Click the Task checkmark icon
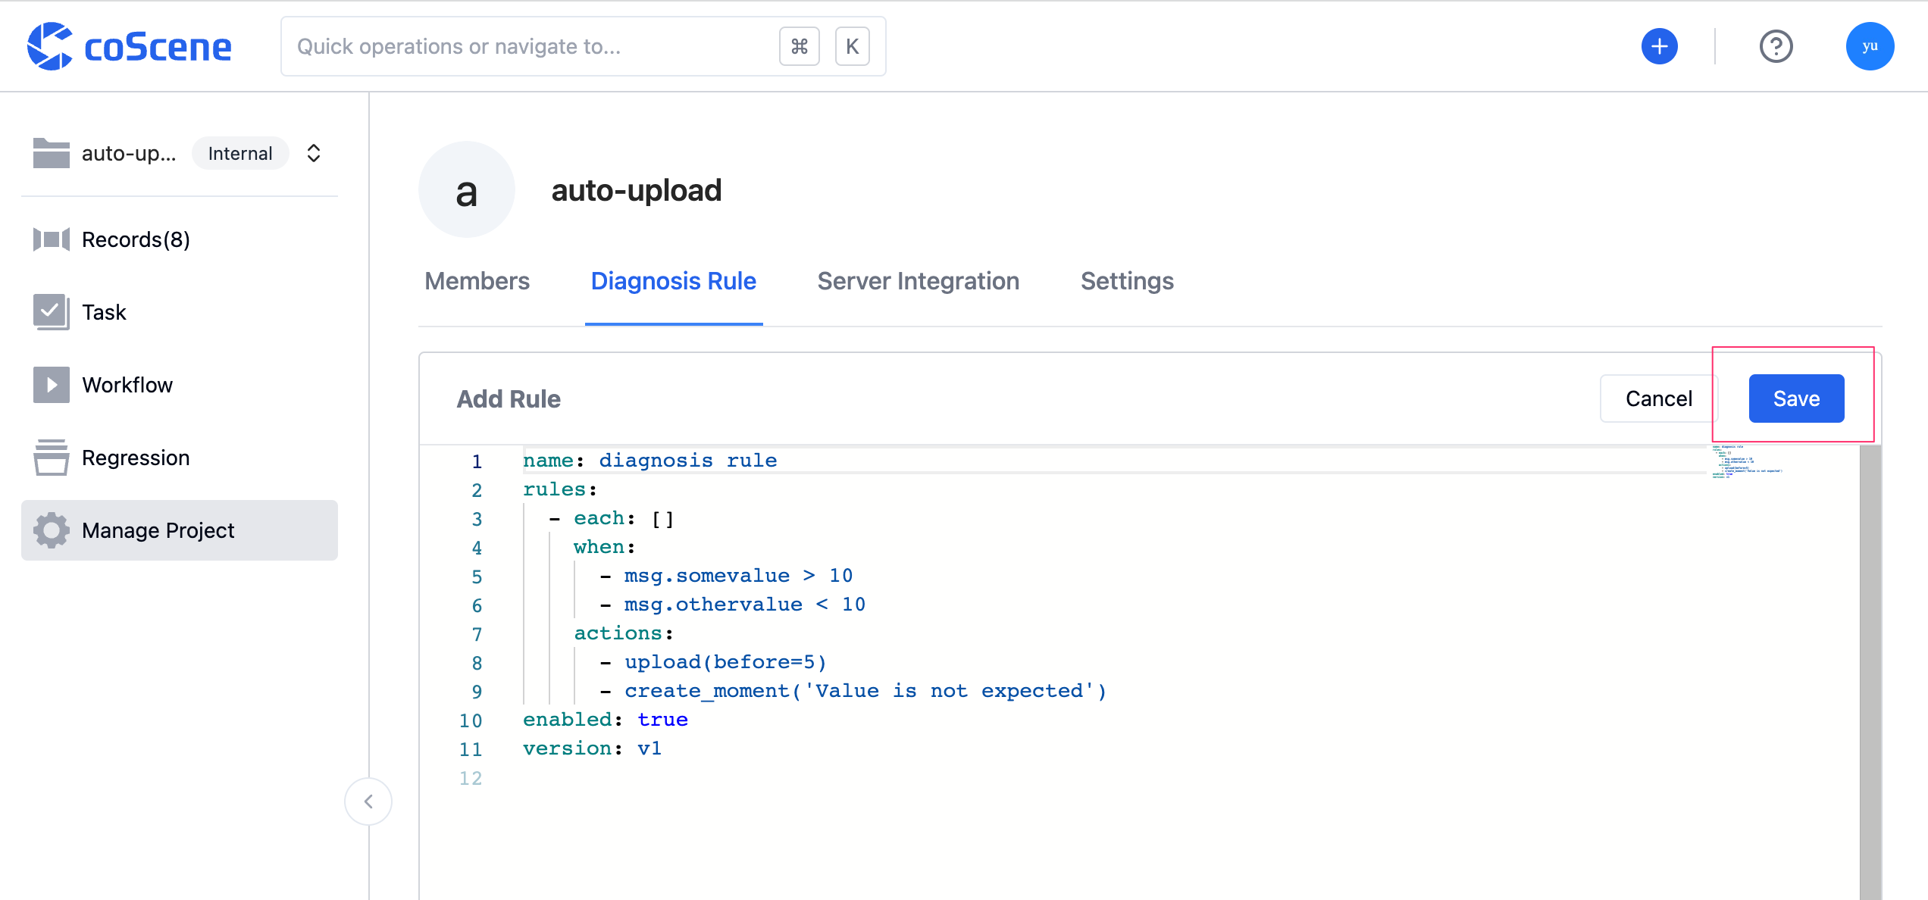 click(51, 311)
